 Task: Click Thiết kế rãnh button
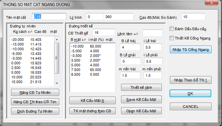(141, 87)
